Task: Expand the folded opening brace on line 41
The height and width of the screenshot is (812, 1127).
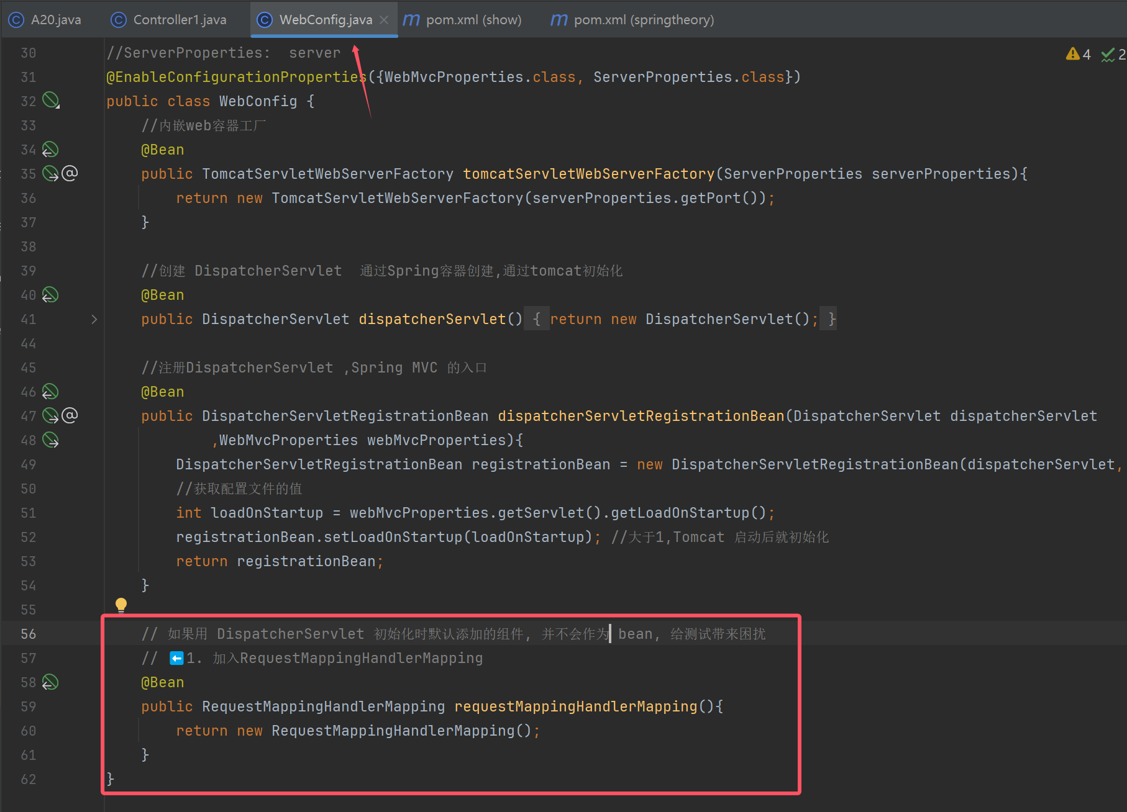Action: (537, 319)
